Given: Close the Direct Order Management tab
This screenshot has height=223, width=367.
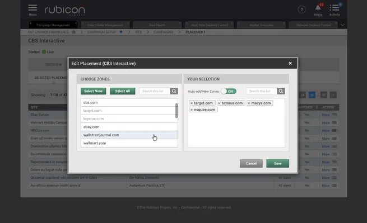Looking at the screenshot, I should click(x=128, y=23).
